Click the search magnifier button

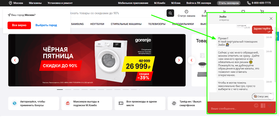coord(170,13)
